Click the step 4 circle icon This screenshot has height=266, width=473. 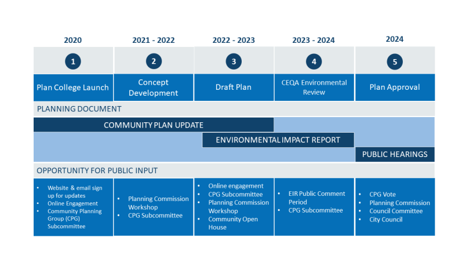point(314,61)
